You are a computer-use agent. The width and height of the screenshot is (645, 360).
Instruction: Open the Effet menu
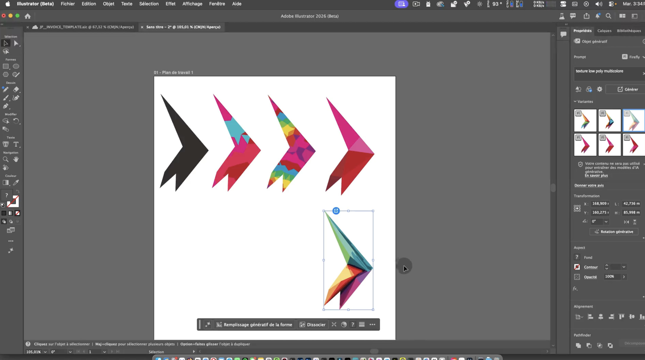coord(170,4)
